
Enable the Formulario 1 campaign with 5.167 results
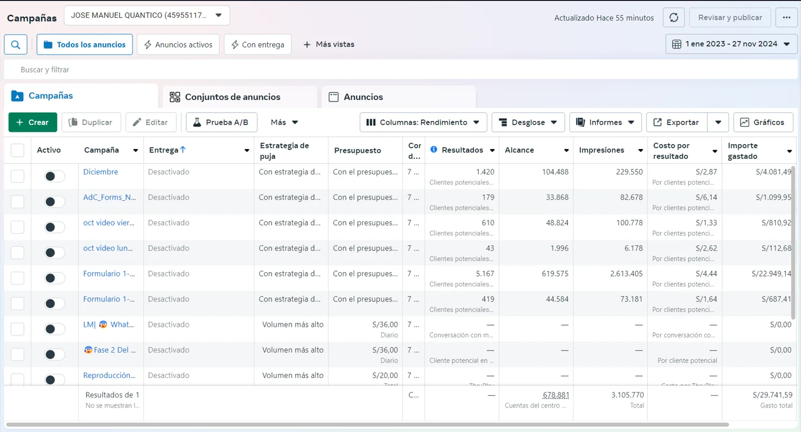pyautogui.click(x=54, y=278)
